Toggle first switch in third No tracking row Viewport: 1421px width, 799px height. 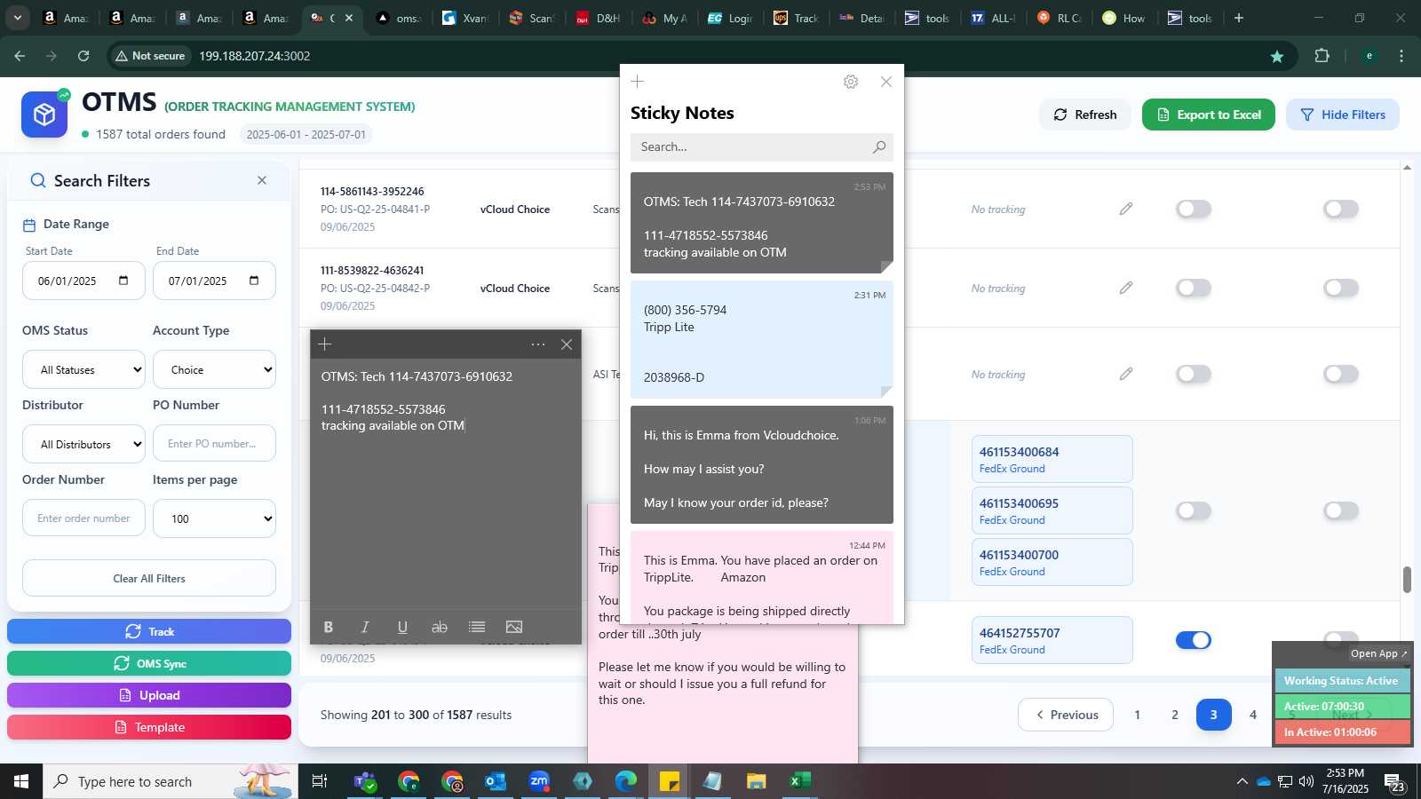1194,374
